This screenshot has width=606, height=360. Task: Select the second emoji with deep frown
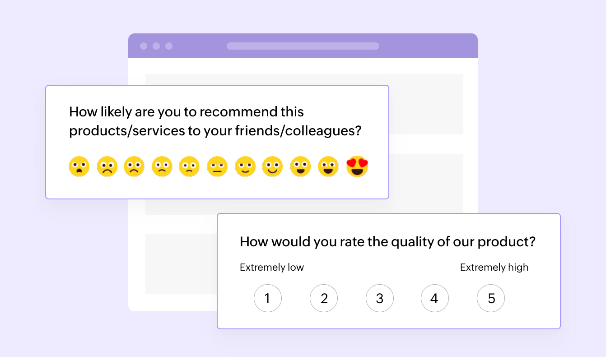(107, 166)
